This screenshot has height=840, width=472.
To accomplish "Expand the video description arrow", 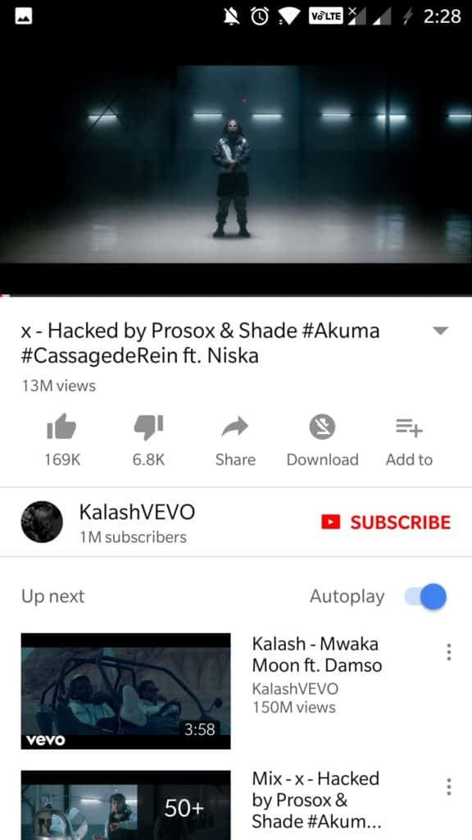I will (x=440, y=331).
